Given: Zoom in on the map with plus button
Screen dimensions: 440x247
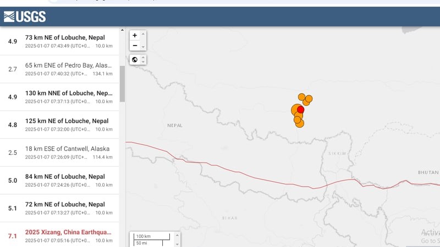Looking at the screenshot, I should point(135,35).
